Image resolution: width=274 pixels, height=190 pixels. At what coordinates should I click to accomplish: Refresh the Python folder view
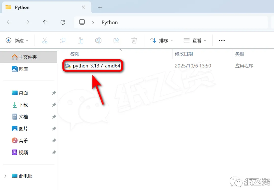[63, 22]
